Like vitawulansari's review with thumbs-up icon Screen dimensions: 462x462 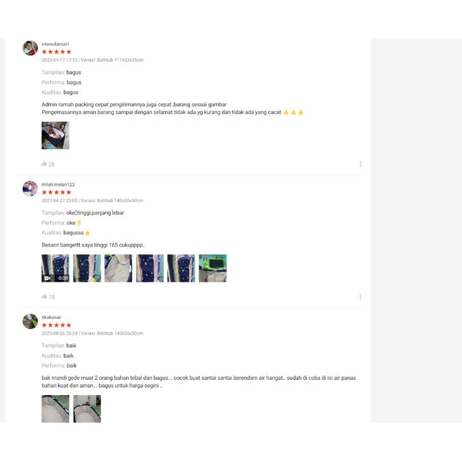click(44, 164)
